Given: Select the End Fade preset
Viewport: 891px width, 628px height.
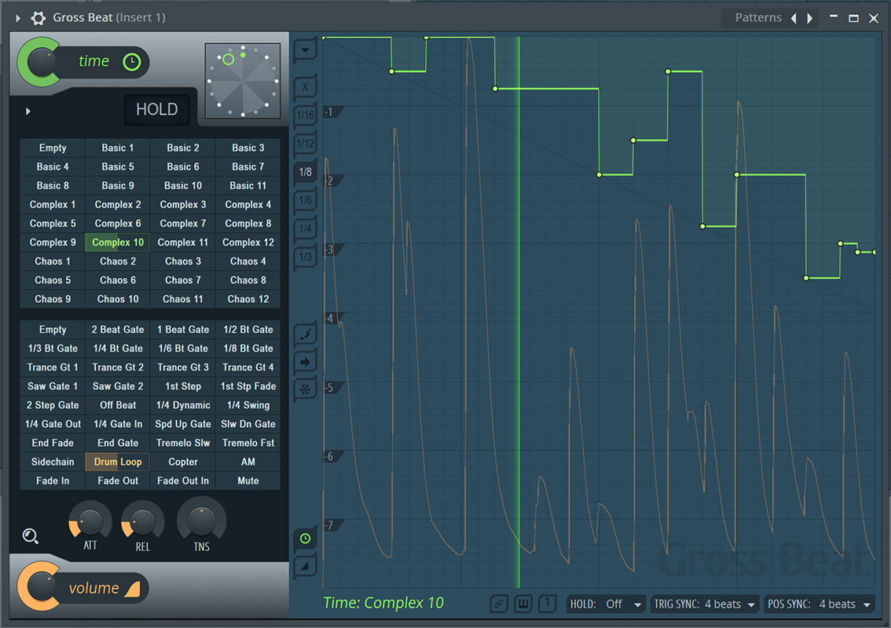Looking at the screenshot, I should coord(53,443).
